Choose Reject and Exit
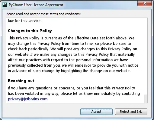Viewport: 154px width, 120px height. (x=131, y=112)
